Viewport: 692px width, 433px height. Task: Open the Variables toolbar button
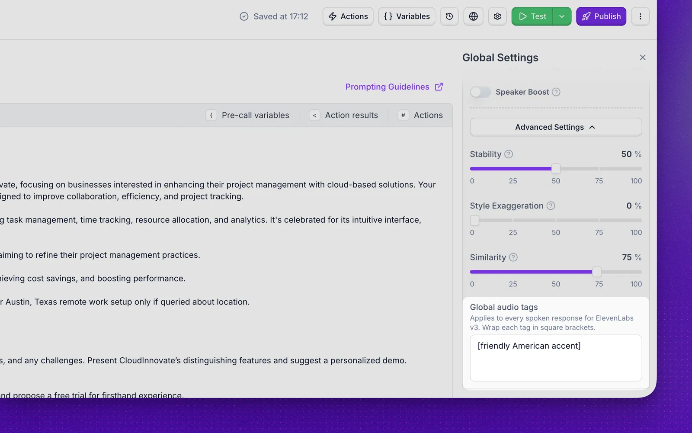407,16
